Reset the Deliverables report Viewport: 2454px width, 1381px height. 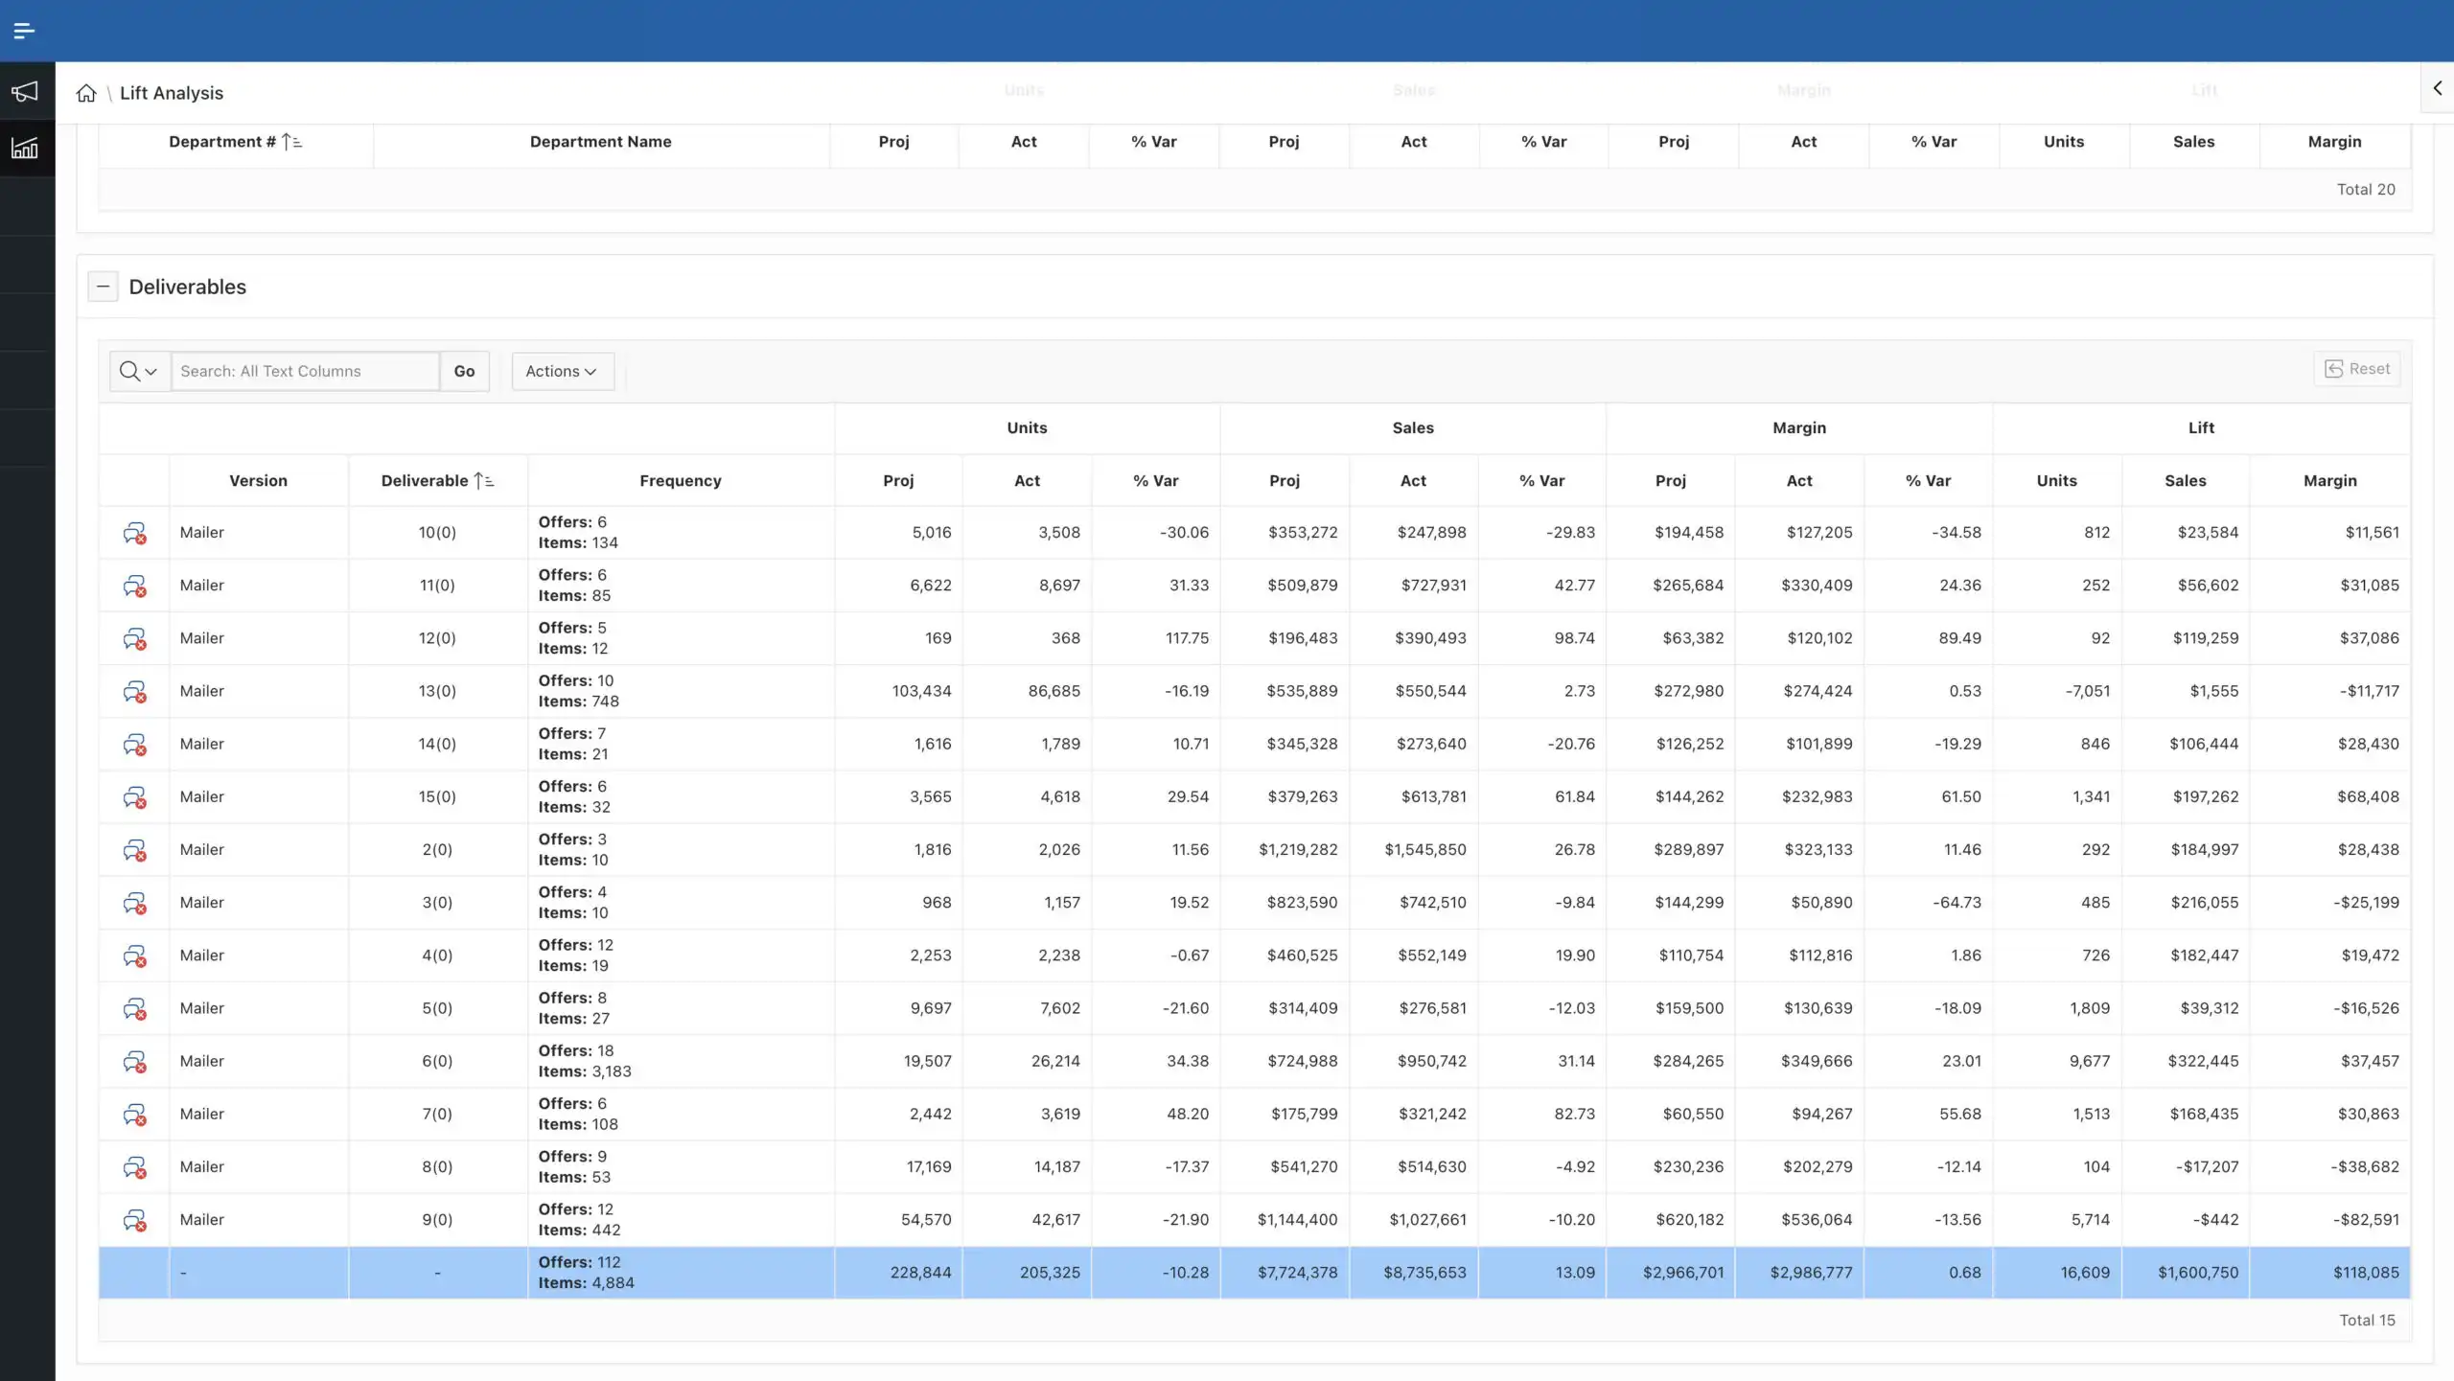(x=2356, y=369)
